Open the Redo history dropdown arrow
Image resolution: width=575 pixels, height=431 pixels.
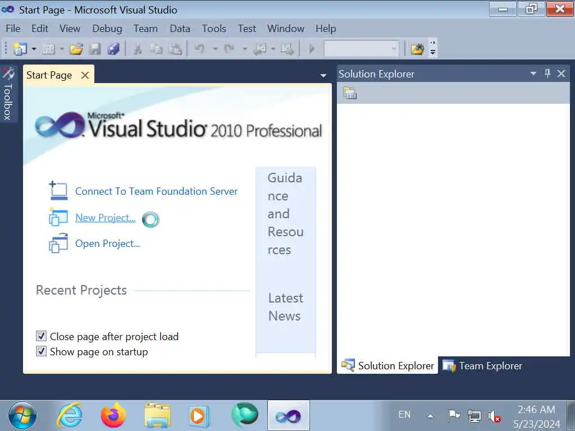click(x=245, y=49)
